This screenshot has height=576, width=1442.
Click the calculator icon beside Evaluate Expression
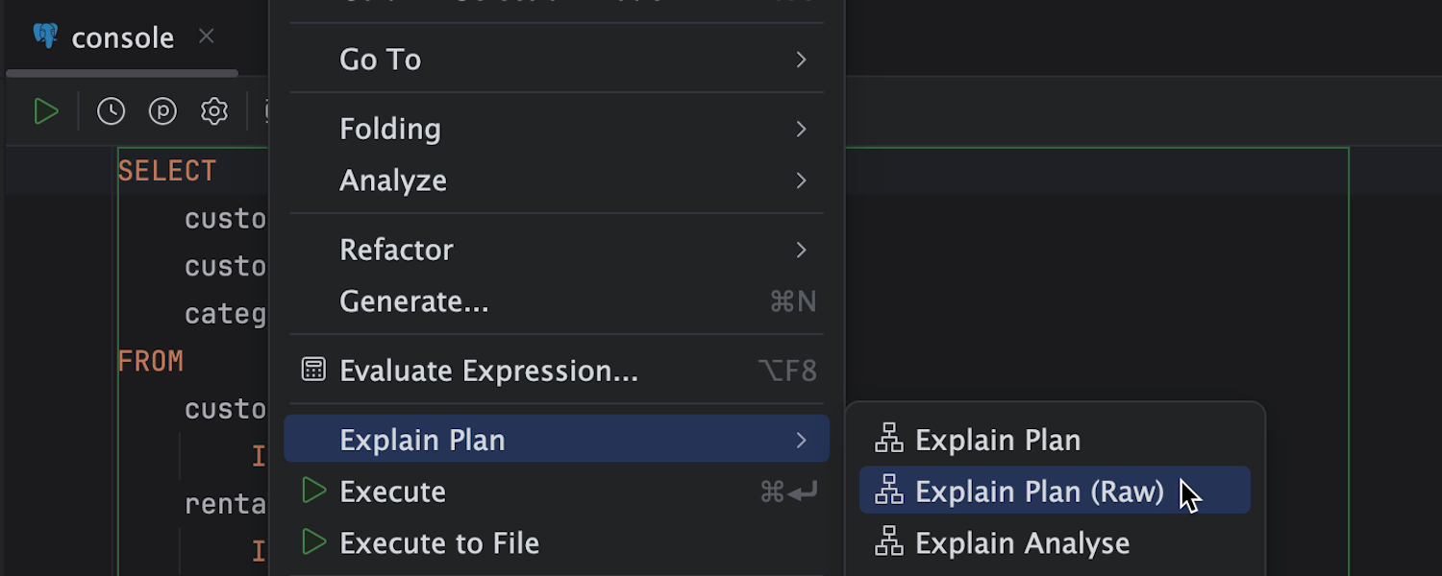(x=313, y=370)
